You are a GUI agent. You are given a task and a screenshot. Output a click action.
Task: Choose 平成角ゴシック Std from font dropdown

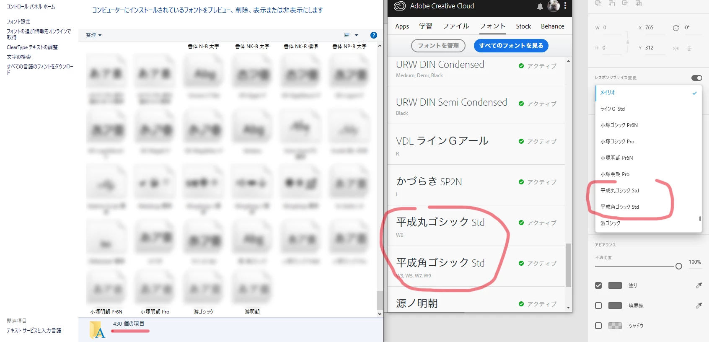tap(648, 207)
